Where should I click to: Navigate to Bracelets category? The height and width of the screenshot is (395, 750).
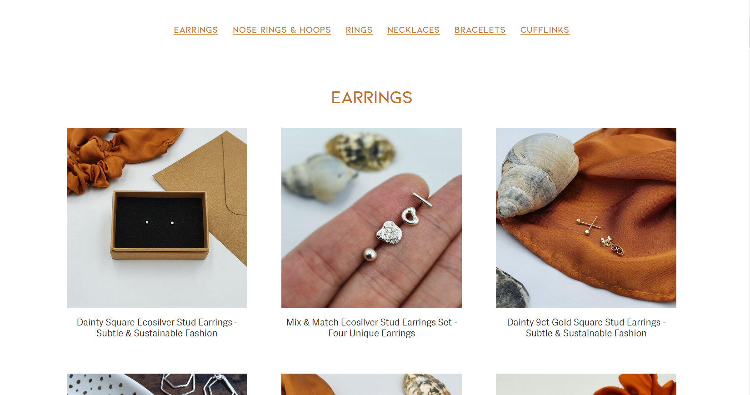(480, 30)
